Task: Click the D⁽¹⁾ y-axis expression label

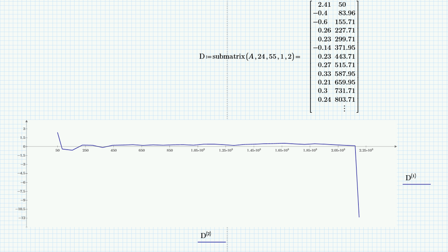Action: point(411,177)
